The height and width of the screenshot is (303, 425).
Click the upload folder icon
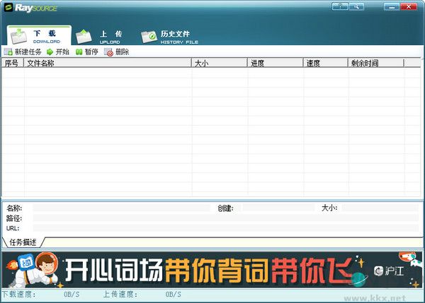click(84, 37)
